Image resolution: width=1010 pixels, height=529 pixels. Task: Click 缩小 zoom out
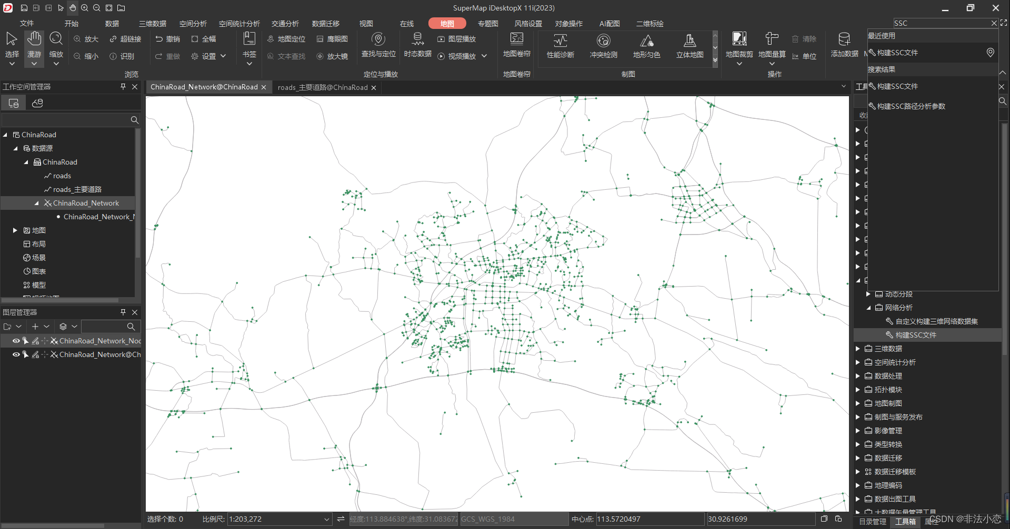point(86,56)
